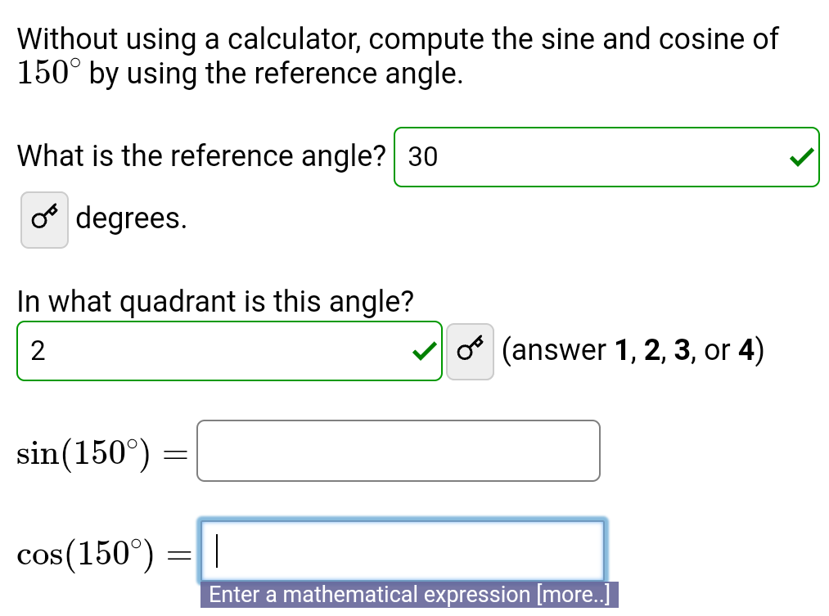This screenshot has height=616, width=829.
Task: Click the "degrees" label
Action: pos(129,218)
